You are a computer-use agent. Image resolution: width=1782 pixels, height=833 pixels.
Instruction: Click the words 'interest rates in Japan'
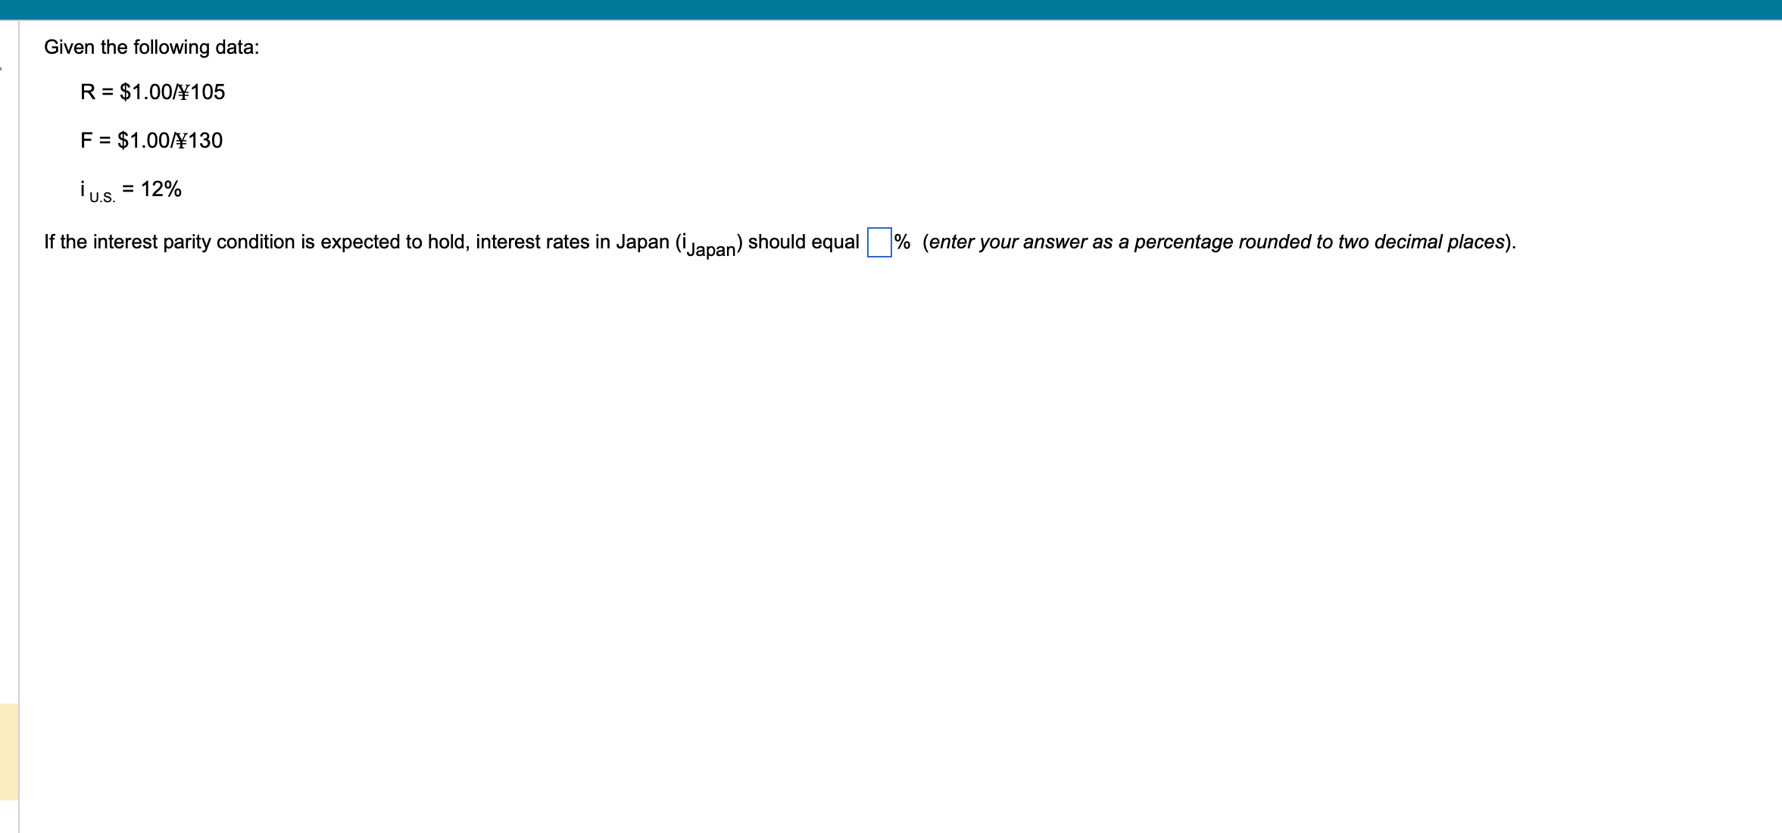(572, 242)
